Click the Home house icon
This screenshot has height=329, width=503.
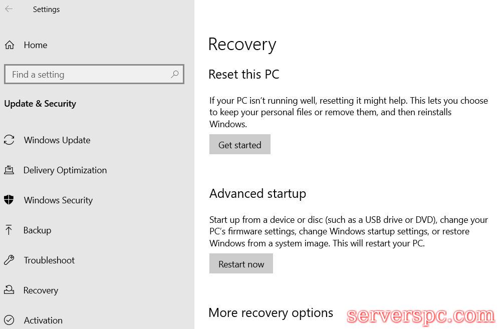(x=9, y=45)
